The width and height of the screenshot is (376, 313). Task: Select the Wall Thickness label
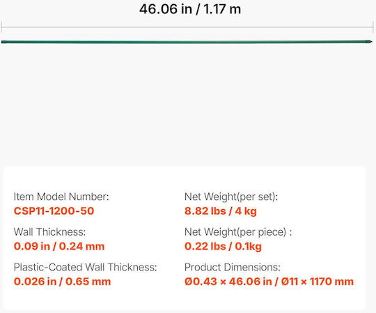click(x=49, y=232)
